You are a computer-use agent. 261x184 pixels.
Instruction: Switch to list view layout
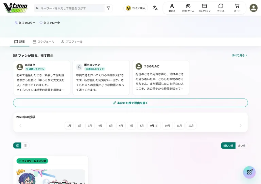click(25, 145)
